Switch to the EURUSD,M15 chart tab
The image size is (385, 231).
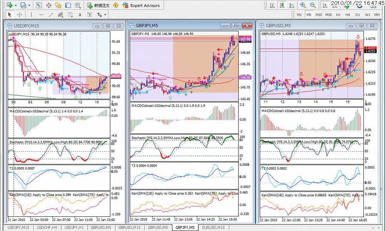point(213,228)
